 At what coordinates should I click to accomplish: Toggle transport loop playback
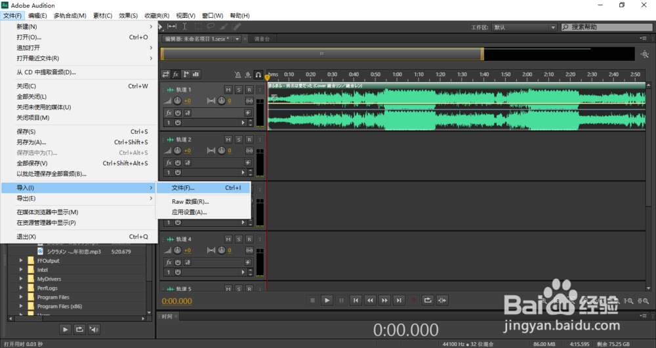[x=428, y=300]
